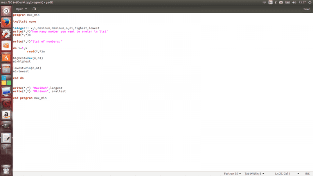Screen dimensions: 313x176
Task: Open Ubuntu Software Center launcher icon
Action: (6, 57)
